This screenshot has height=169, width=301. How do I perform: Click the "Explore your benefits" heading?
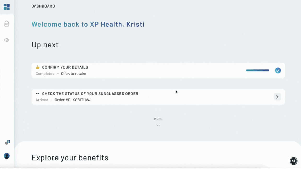(x=70, y=158)
